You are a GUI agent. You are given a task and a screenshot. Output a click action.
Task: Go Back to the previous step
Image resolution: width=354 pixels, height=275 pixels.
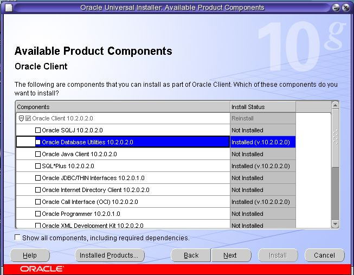click(x=191, y=255)
